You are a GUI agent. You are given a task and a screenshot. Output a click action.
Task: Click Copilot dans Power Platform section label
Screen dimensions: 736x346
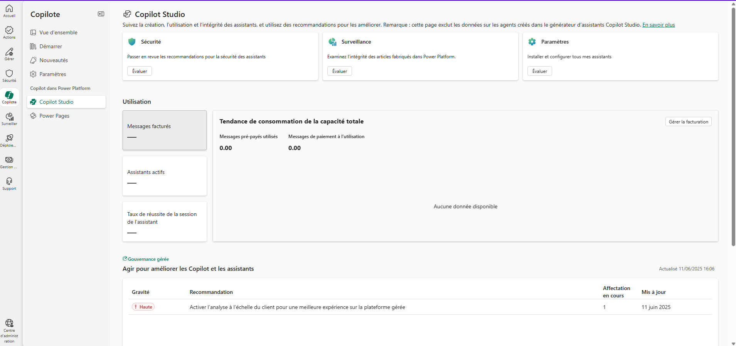pyautogui.click(x=60, y=88)
